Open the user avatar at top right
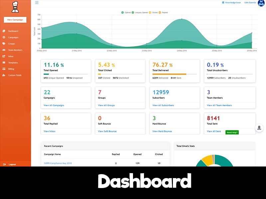Viewport: 266px width, 199px height. [x=261, y=3]
